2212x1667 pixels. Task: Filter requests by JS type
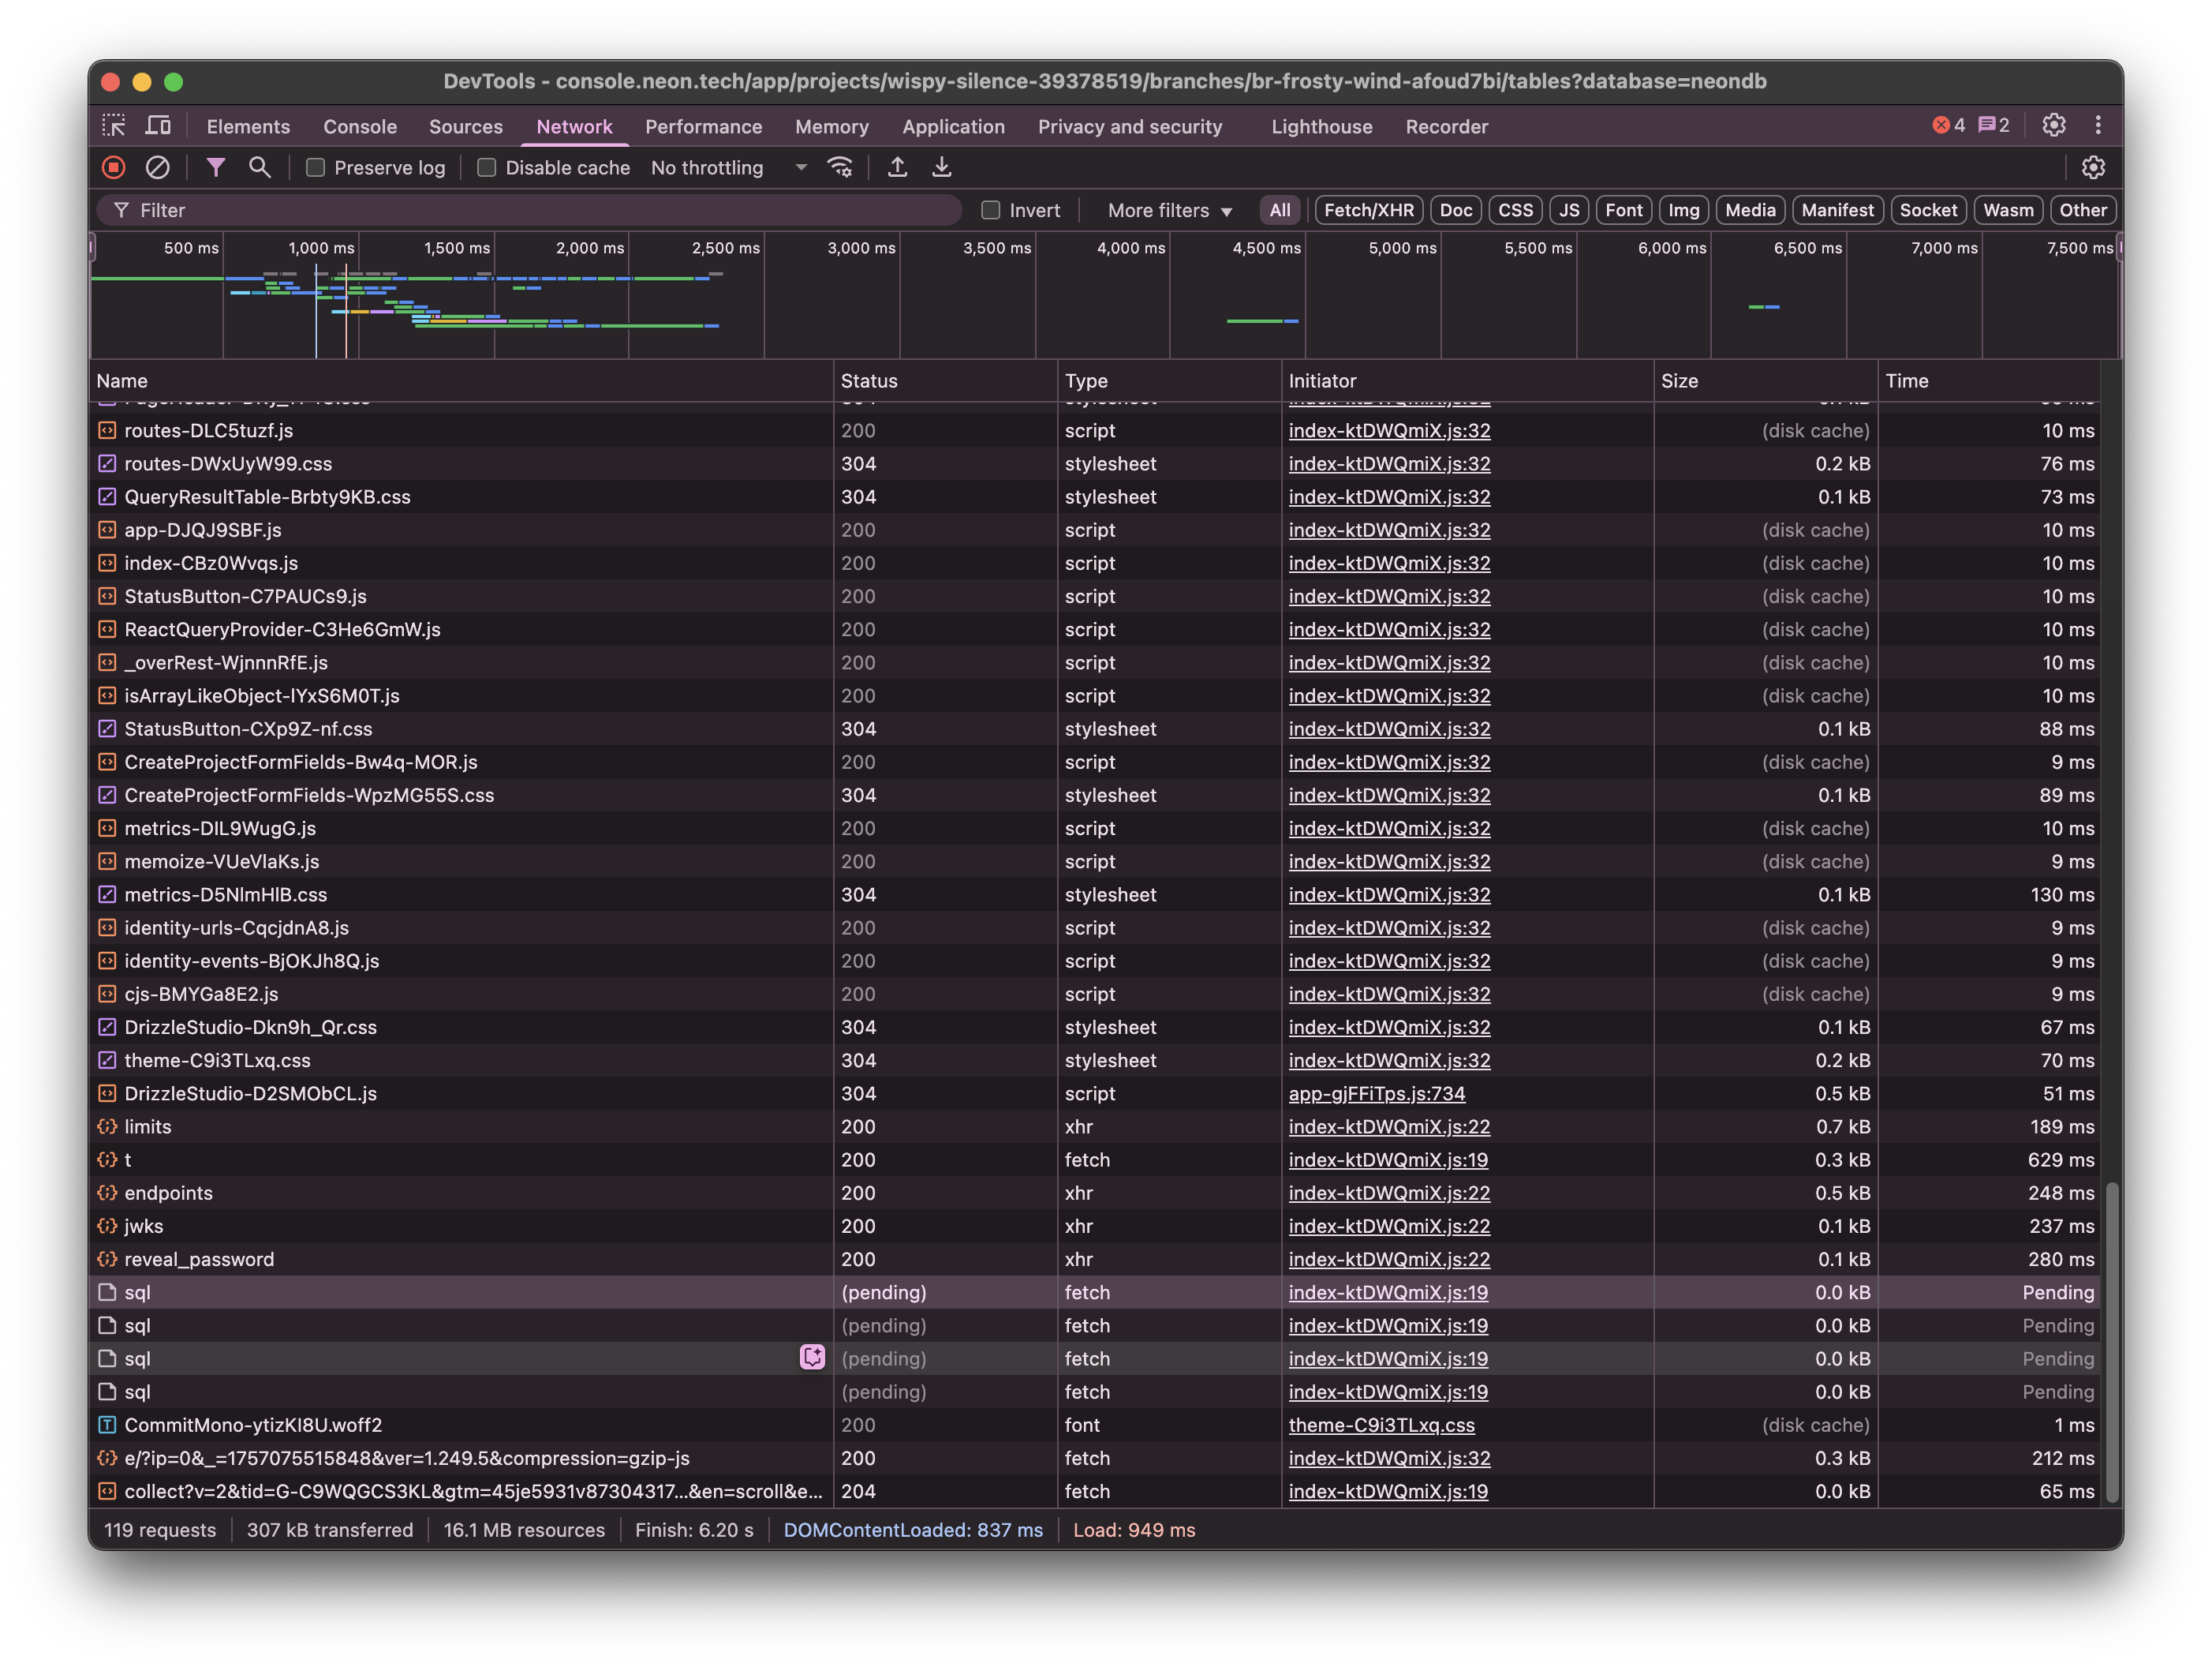tap(1569, 210)
